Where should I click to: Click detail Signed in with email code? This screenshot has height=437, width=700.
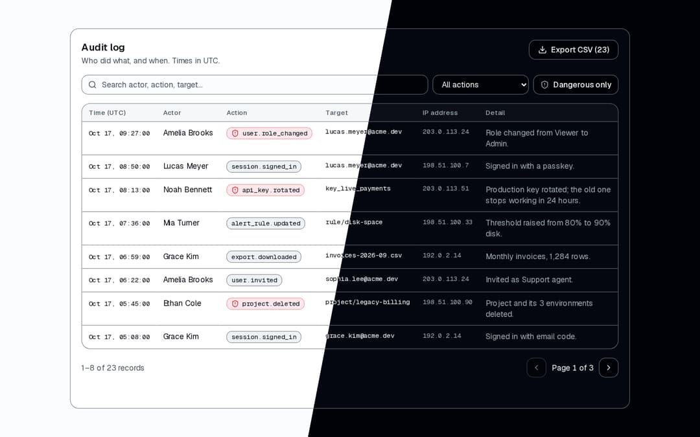(x=531, y=337)
